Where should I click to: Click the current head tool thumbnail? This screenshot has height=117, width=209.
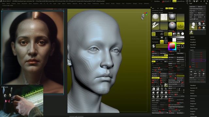193,26
